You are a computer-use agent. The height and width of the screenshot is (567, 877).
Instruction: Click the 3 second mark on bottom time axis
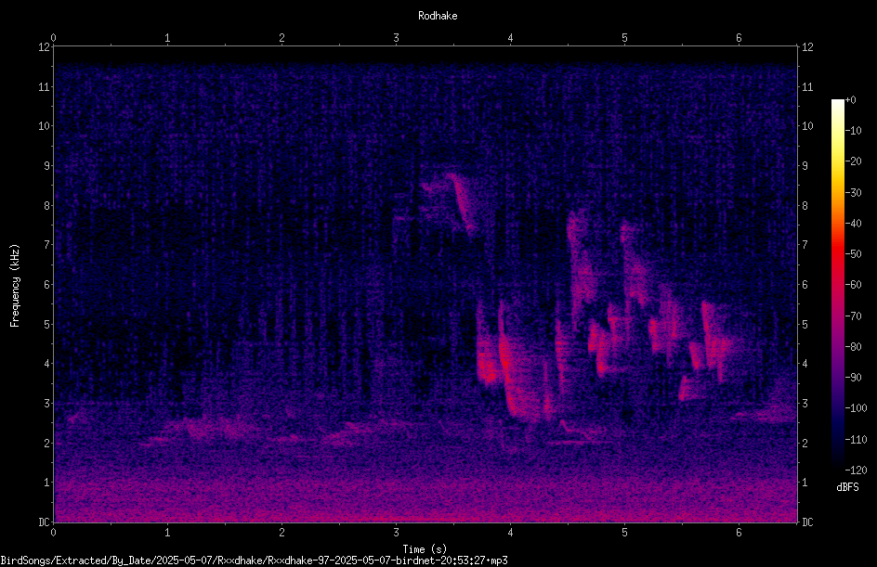396,533
